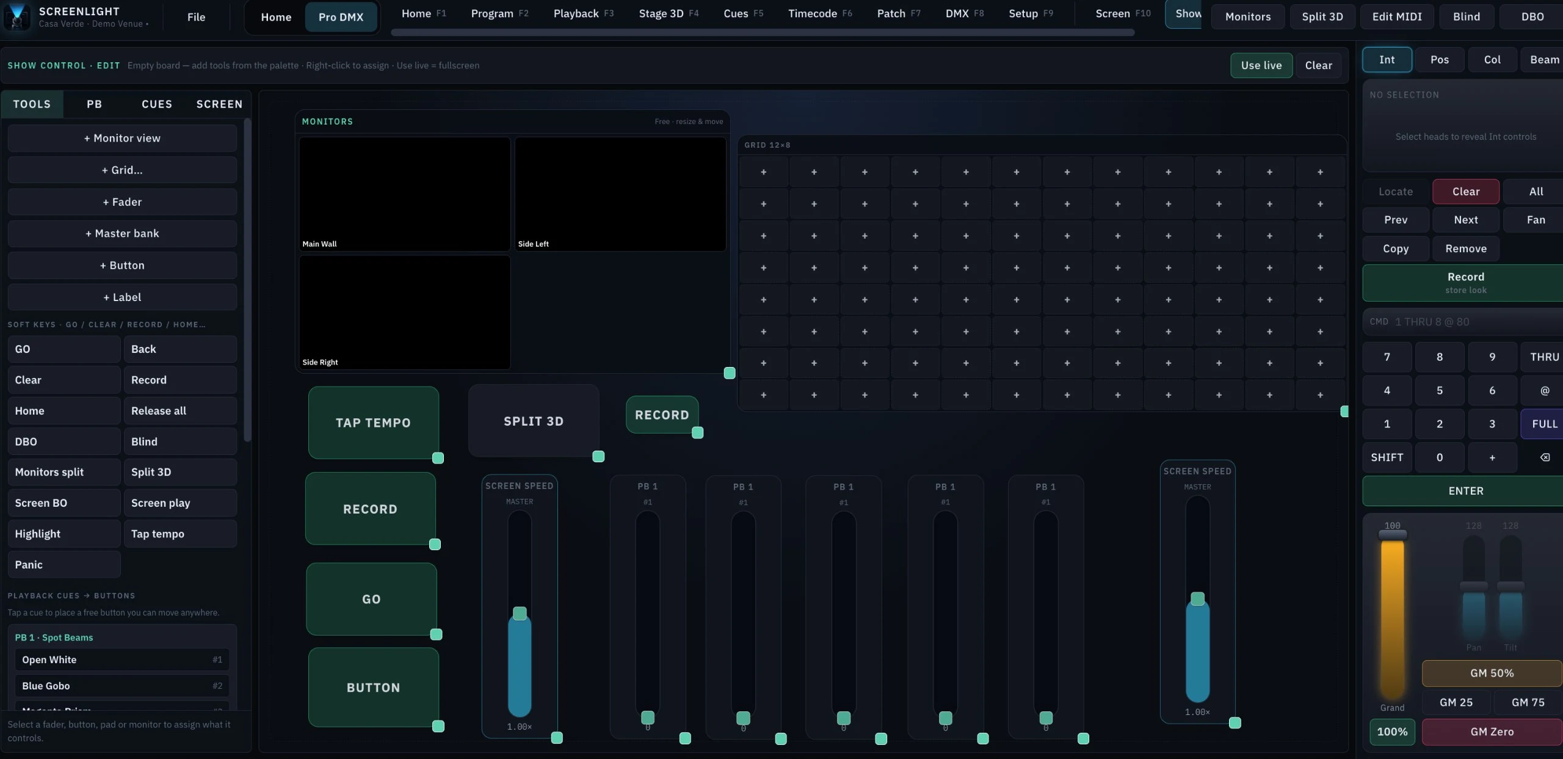Click the Blue Gobo cue row
The image size is (1563, 759).
click(122, 686)
